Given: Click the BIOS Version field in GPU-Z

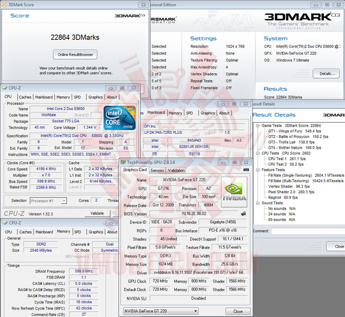Looking at the screenshot, I should (194, 213).
